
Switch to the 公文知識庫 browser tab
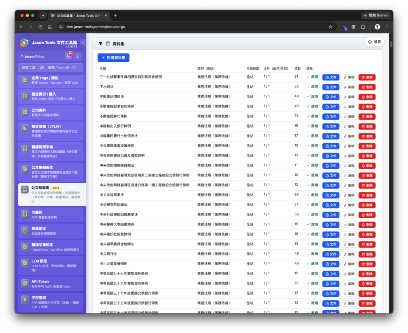pyautogui.click(x=79, y=16)
